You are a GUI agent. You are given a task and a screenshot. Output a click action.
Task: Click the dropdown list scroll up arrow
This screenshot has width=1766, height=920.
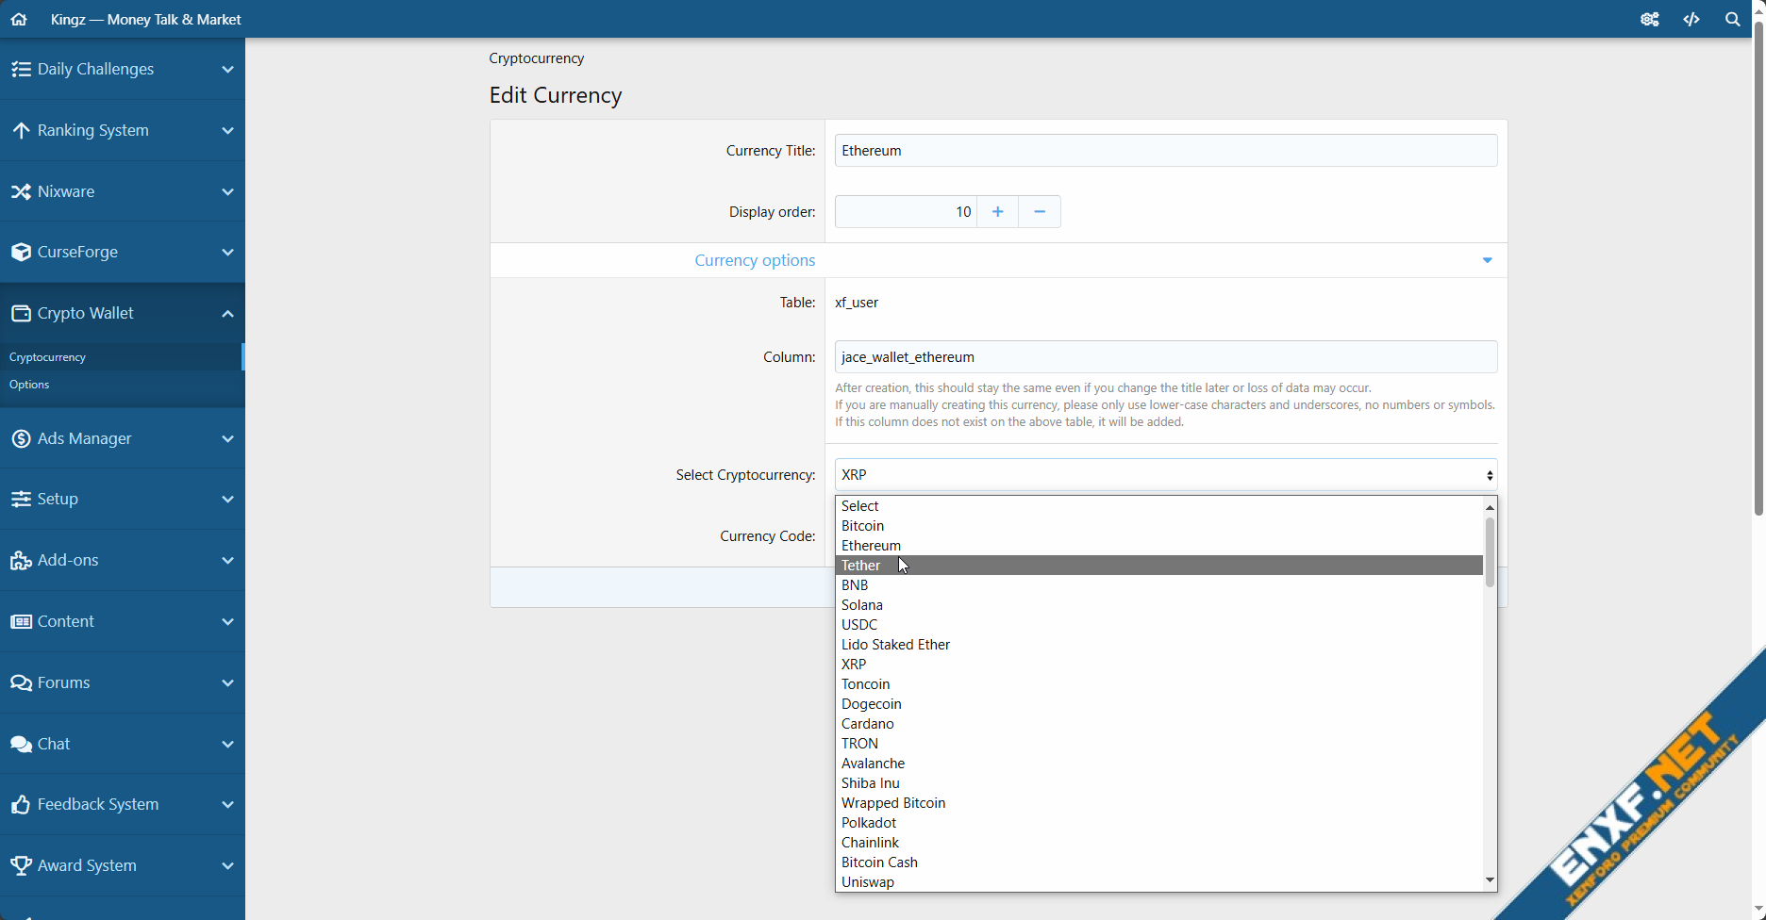pos(1490,507)
